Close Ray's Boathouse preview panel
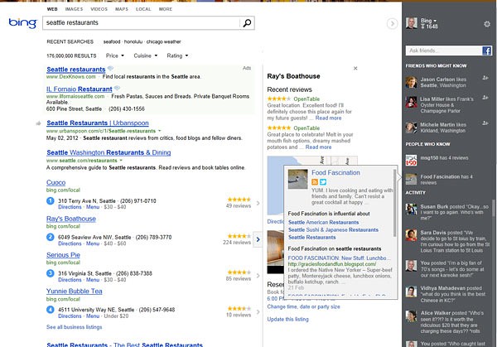The width and height of the screenshot is (497, 347). pos(355,68)
